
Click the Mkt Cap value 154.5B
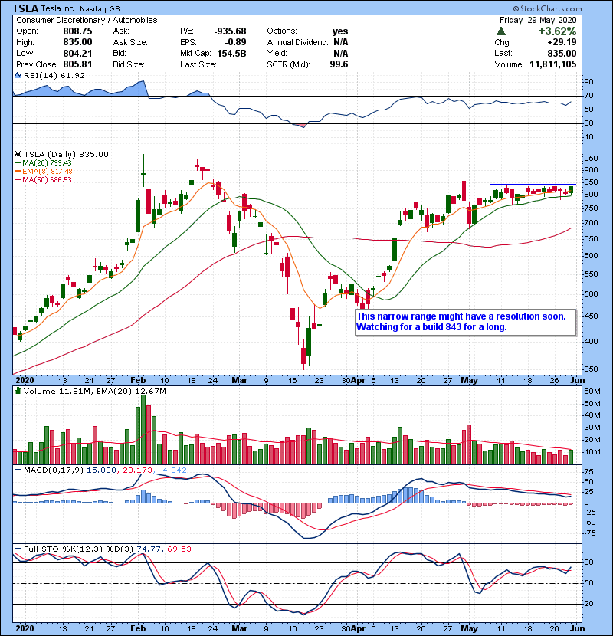pos(231,54)
